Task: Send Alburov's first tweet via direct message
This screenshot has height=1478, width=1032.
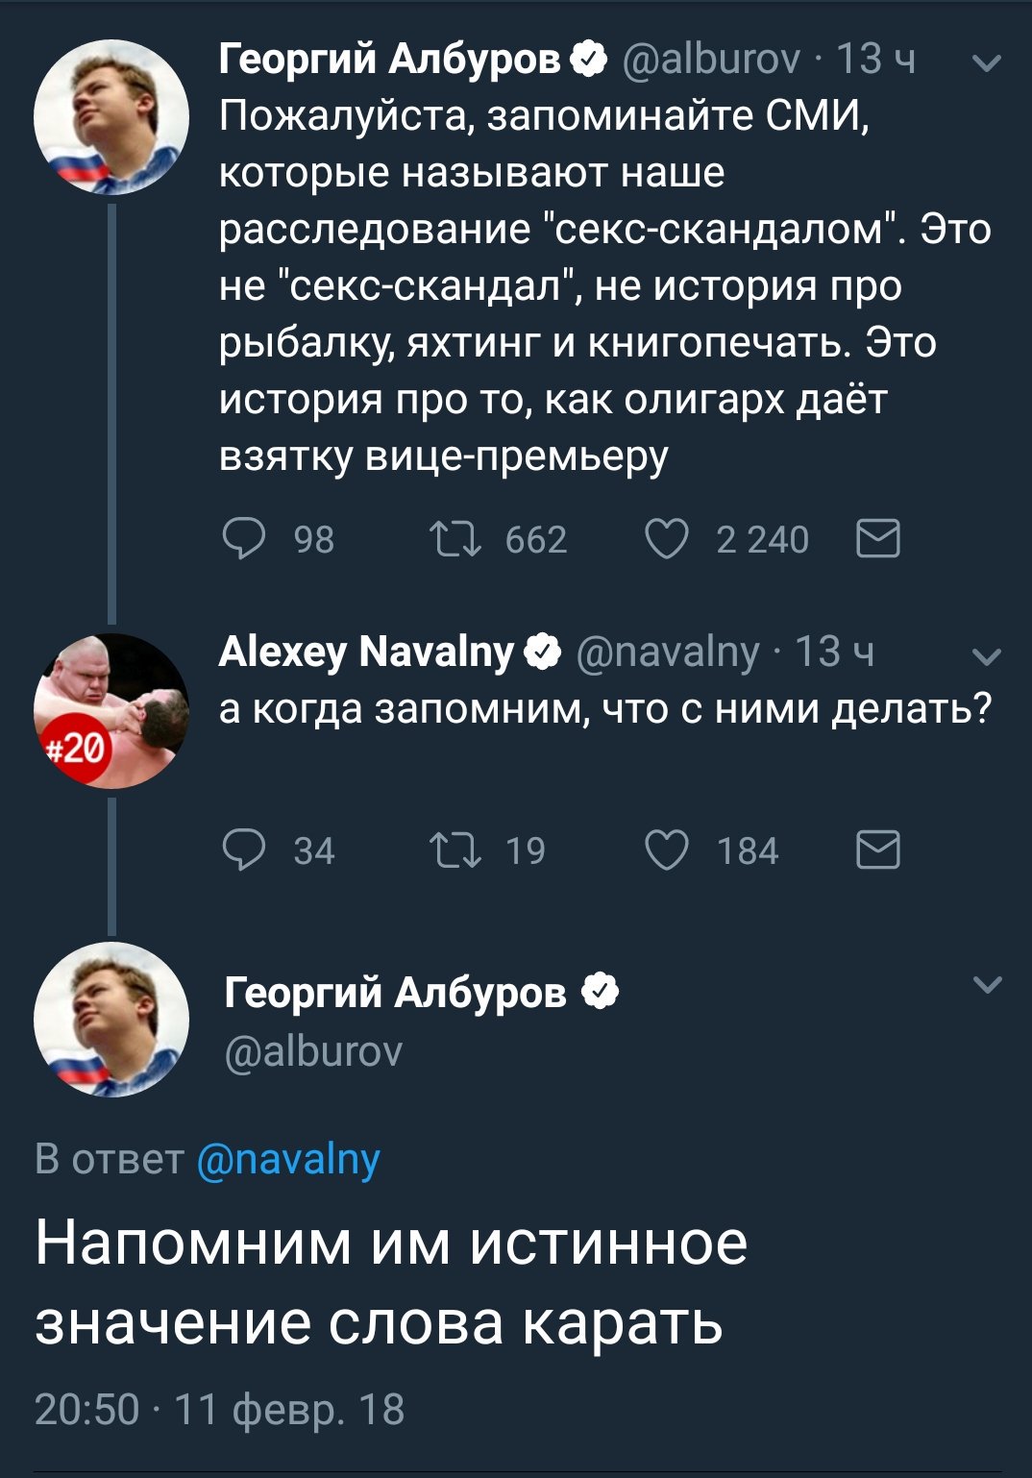Action: pos(877,539)
